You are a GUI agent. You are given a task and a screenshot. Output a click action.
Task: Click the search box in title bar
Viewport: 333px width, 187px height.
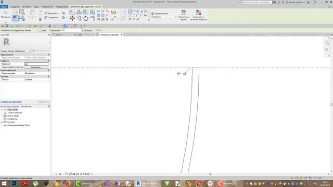[x=257, y=2]
